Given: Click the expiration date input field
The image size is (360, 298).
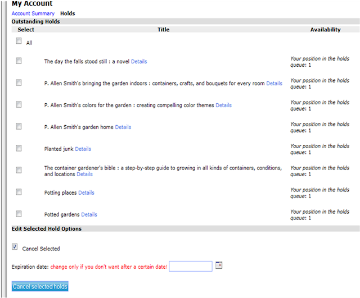Looking at the screenshot, I should [191, 266].
